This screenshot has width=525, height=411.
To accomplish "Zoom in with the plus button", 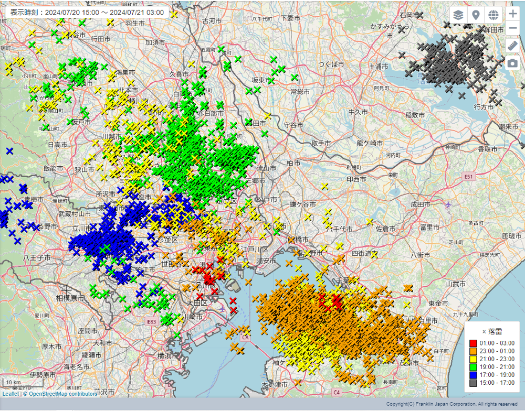I will tap(513, 14).
